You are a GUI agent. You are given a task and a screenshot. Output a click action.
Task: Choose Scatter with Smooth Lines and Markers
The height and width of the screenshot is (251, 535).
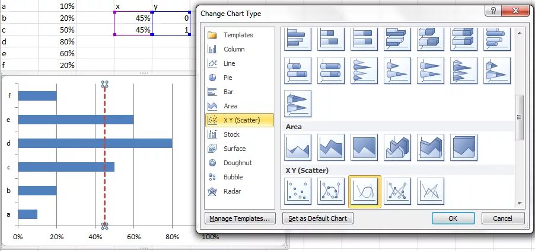click(x=332, y=191)
